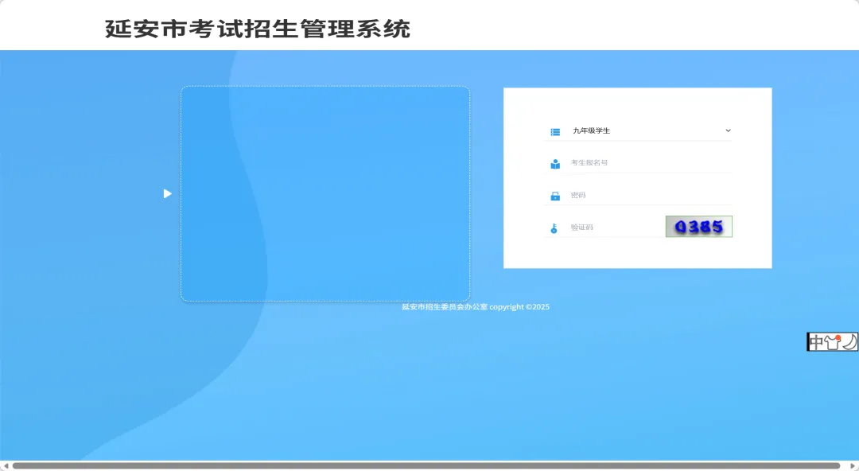859x471 pixels.
Task: Focus the 验证码 captcha input field
Action: point(615,227)
